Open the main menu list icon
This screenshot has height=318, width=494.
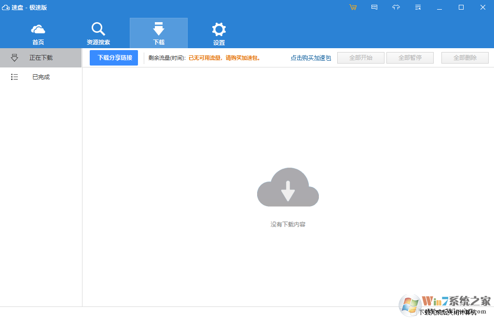click(418, 7)
